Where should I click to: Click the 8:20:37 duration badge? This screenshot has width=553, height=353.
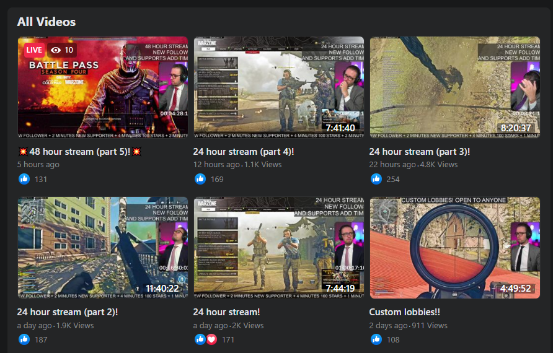(516, 128)
